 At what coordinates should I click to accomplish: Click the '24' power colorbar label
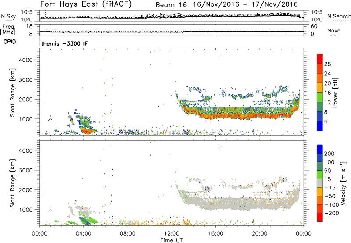327,74
